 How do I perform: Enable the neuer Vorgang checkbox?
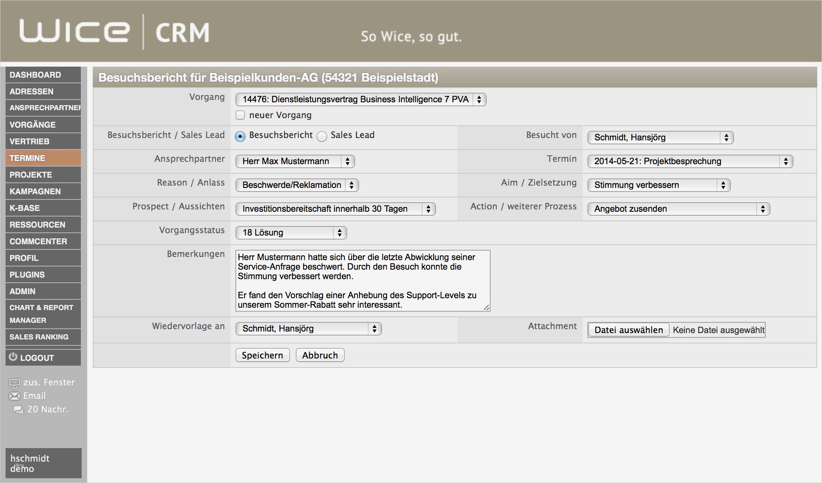(x=240, y=115)
